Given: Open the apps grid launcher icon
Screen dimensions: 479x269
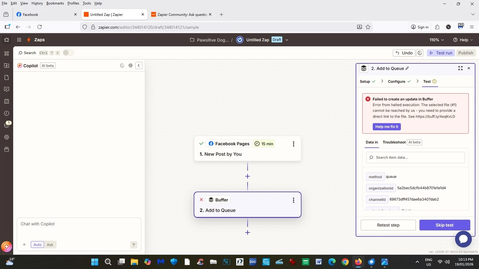Looking at the screenshot, I should coord(19,40).
